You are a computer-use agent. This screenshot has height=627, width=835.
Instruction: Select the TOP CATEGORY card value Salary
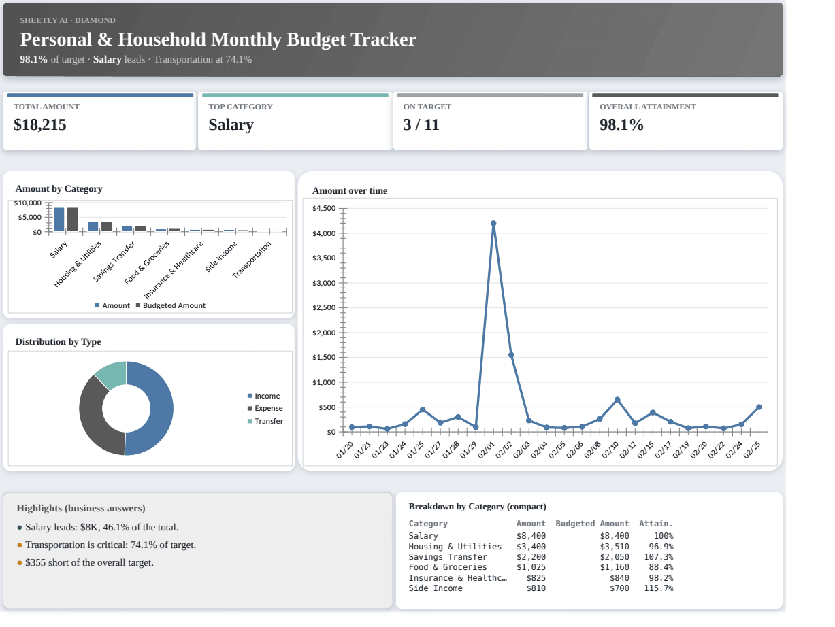pyautogui.click(x=231, y=125)
